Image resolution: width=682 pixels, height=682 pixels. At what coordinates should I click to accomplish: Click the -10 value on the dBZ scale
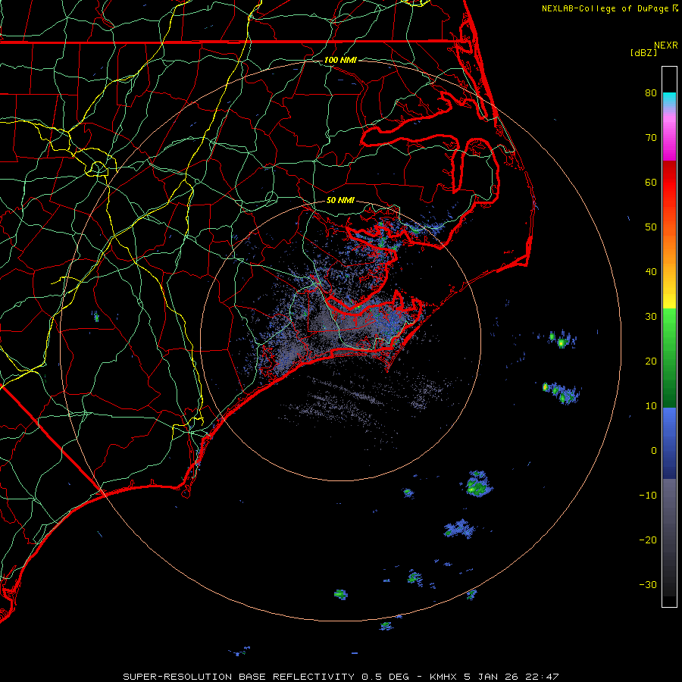point(648,495)
